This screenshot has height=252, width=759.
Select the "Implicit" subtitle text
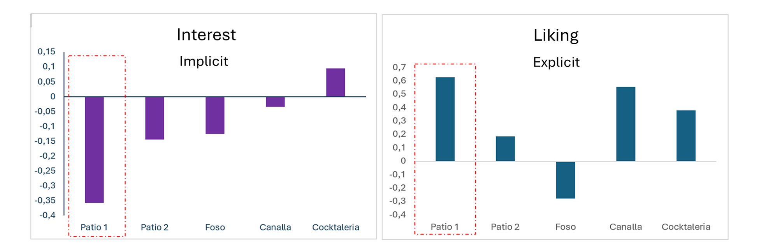point(204,61)
